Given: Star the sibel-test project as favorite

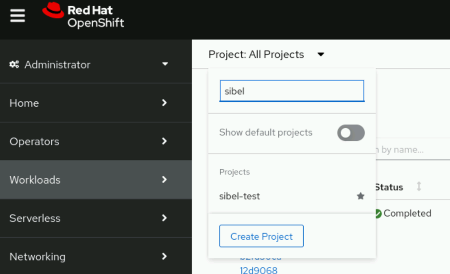Looking at the screenshot, I should point(360,196).
